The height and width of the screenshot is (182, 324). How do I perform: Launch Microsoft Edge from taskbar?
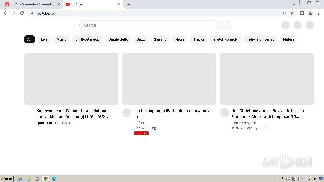click(x=54, y=179)
